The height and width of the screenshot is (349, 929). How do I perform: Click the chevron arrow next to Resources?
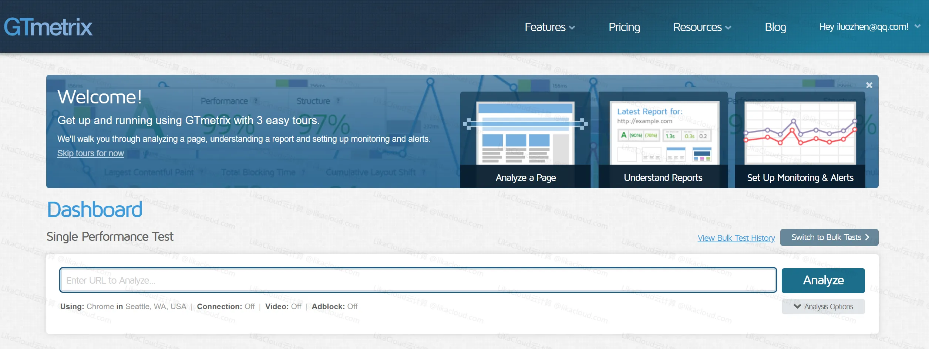[x=728, y=28]
